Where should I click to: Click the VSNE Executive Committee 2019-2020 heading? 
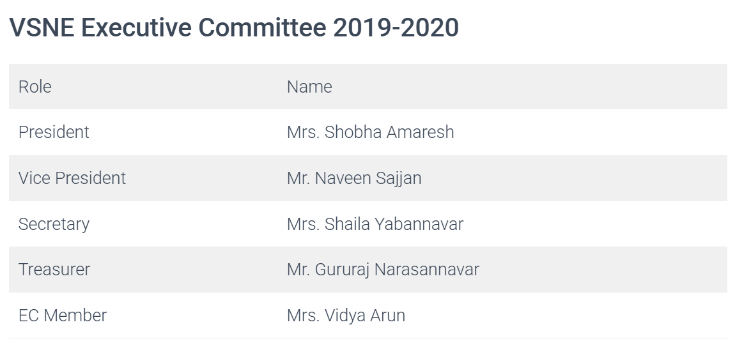tap(234, 28)
